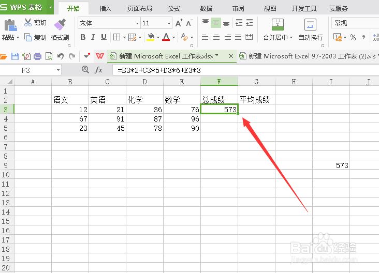Switch to the 数据 (Data) tab
This screenshot has width=379, height=273.
pos(206,9)
